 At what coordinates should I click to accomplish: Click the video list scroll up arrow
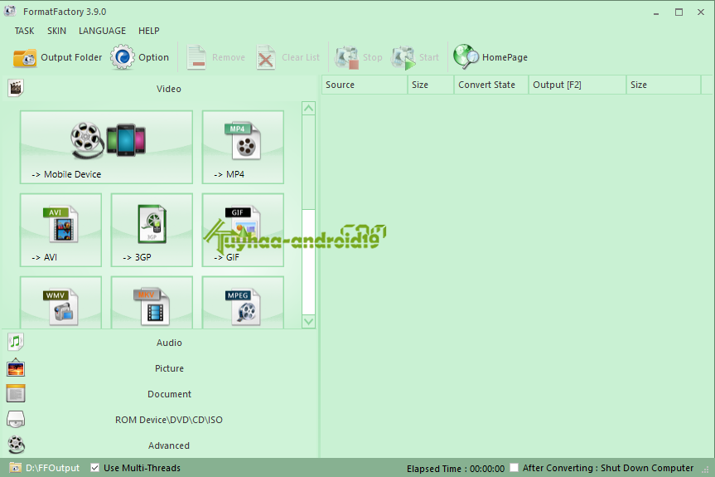(309, 108)
